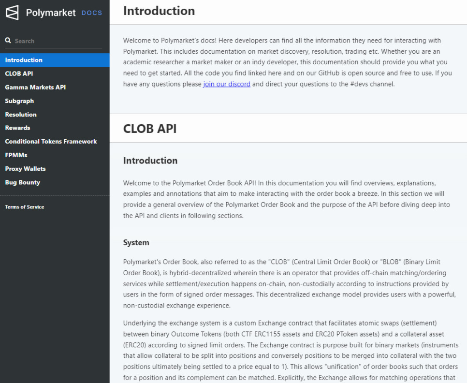
Task: Open Conditional Tokens Framework section
Action: point(55,142)
